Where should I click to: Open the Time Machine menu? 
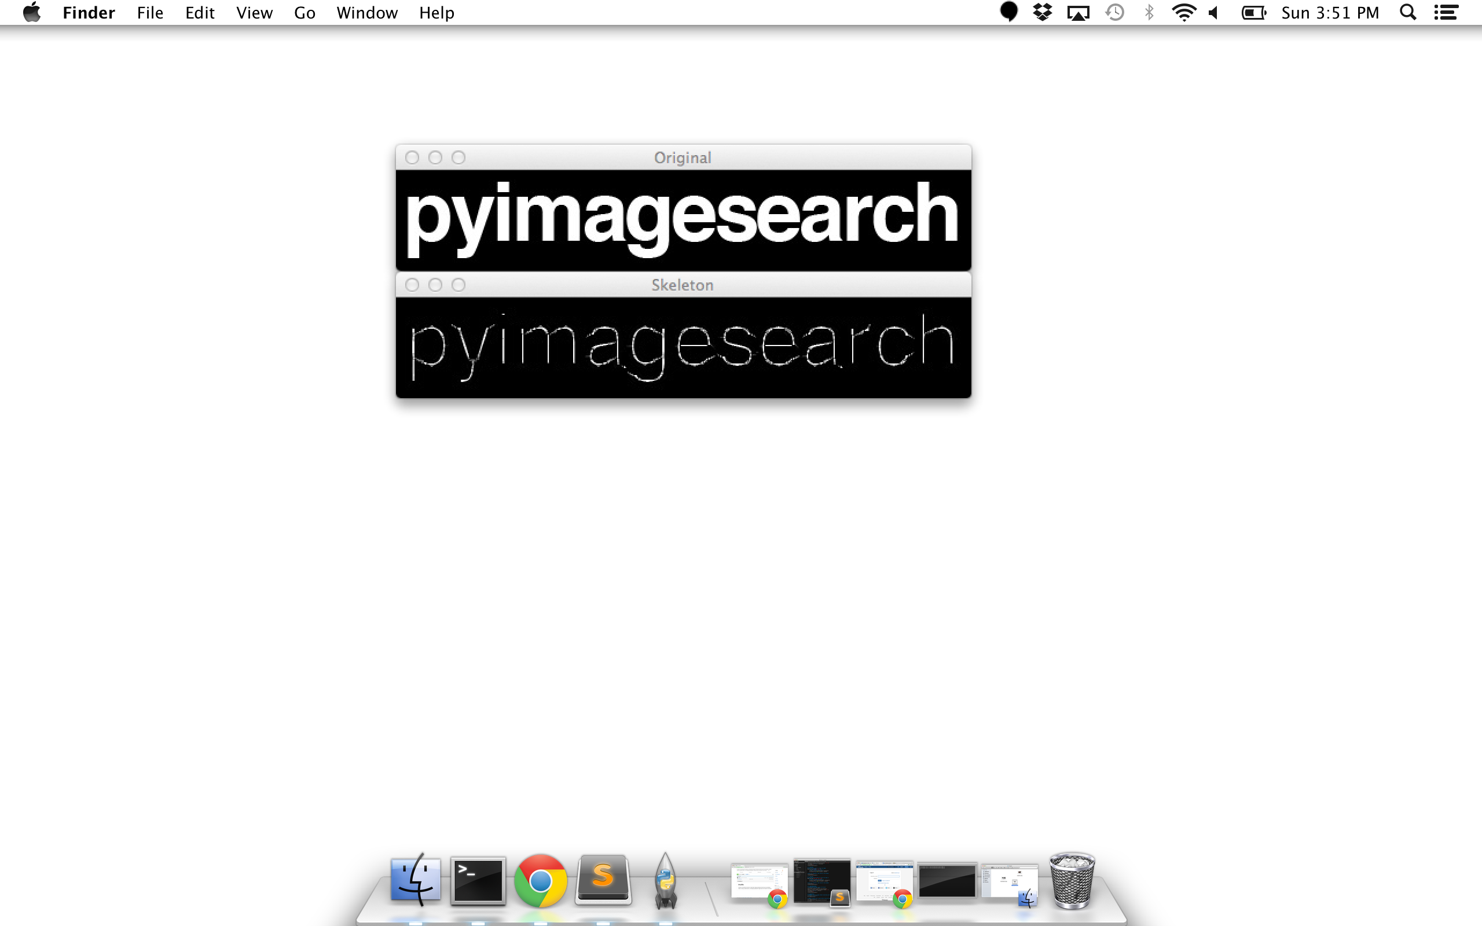[x=1114, y=12]
